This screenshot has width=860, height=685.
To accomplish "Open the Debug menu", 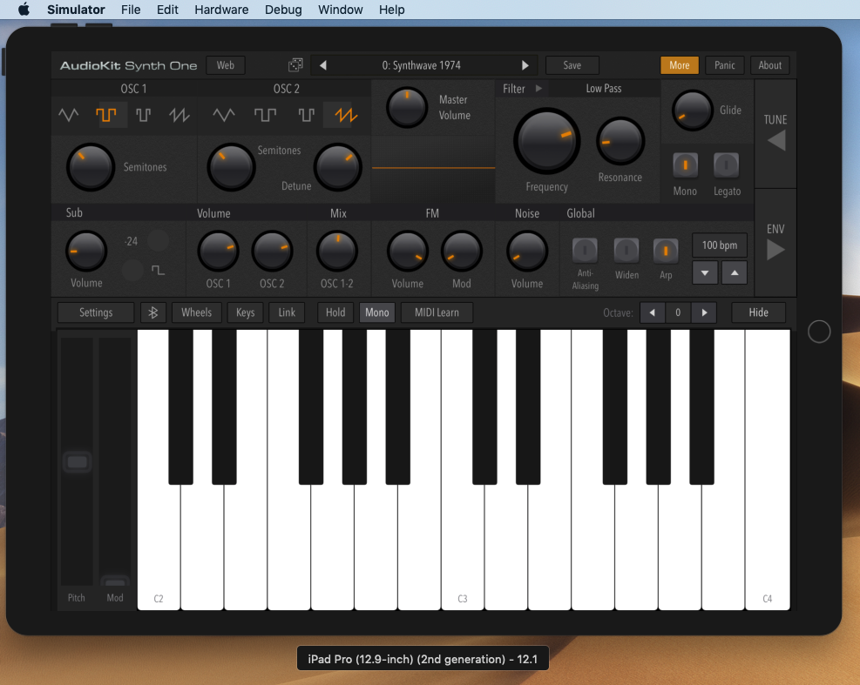I will coord(283,10).
